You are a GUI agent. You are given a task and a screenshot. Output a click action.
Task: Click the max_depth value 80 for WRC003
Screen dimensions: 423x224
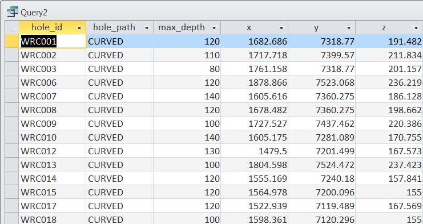187,69
